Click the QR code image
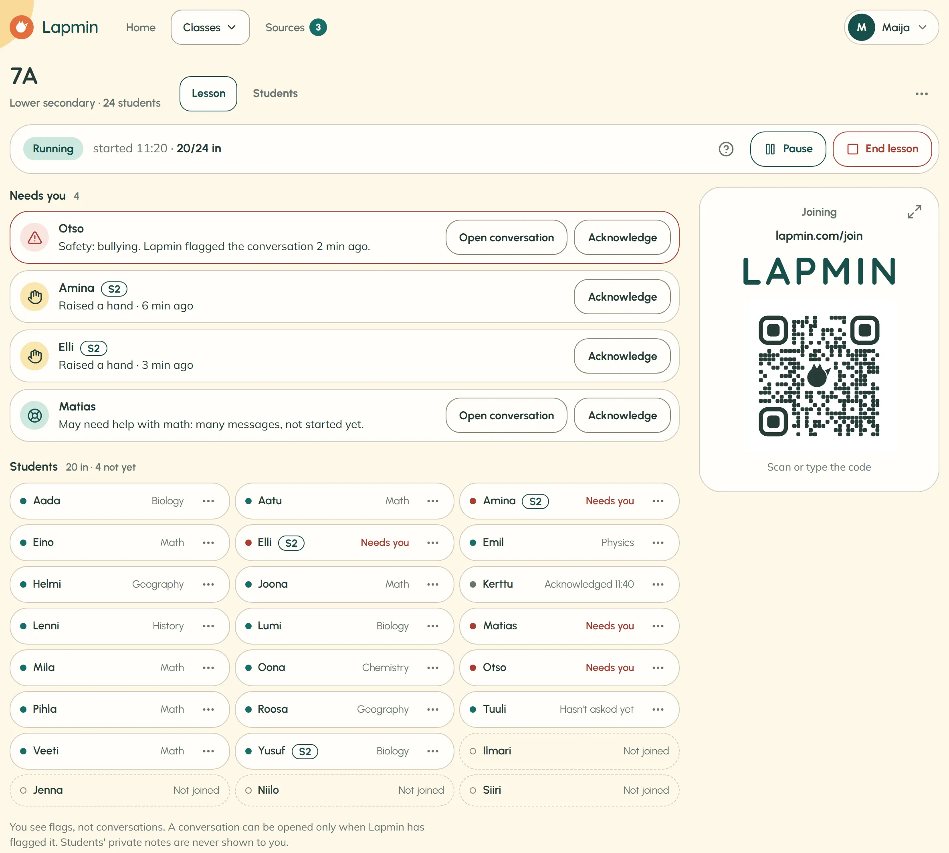Screen dimensions: 949x853 pos(819,376)
